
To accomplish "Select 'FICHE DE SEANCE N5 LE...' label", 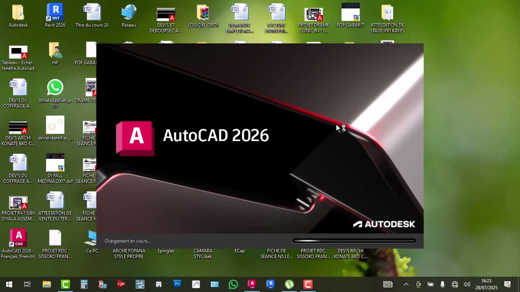I will pos(277,253).
